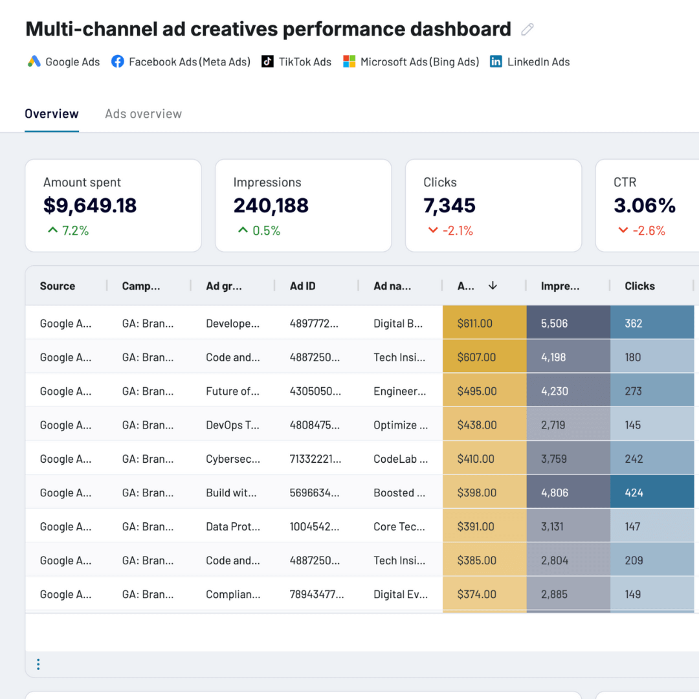Select the Source column header

pos(57,285)
